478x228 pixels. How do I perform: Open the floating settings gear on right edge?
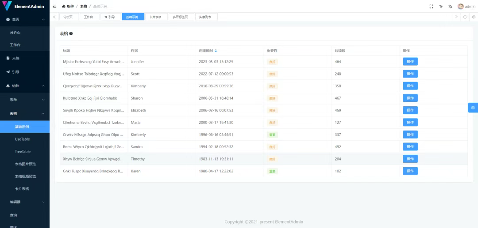[473, 108]
